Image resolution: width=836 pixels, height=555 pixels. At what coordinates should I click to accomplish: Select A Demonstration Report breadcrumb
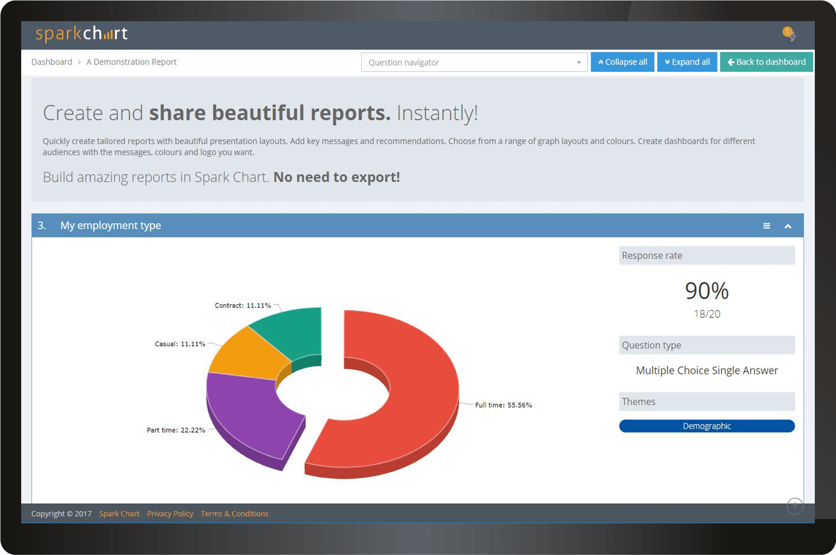coord(131,62)
